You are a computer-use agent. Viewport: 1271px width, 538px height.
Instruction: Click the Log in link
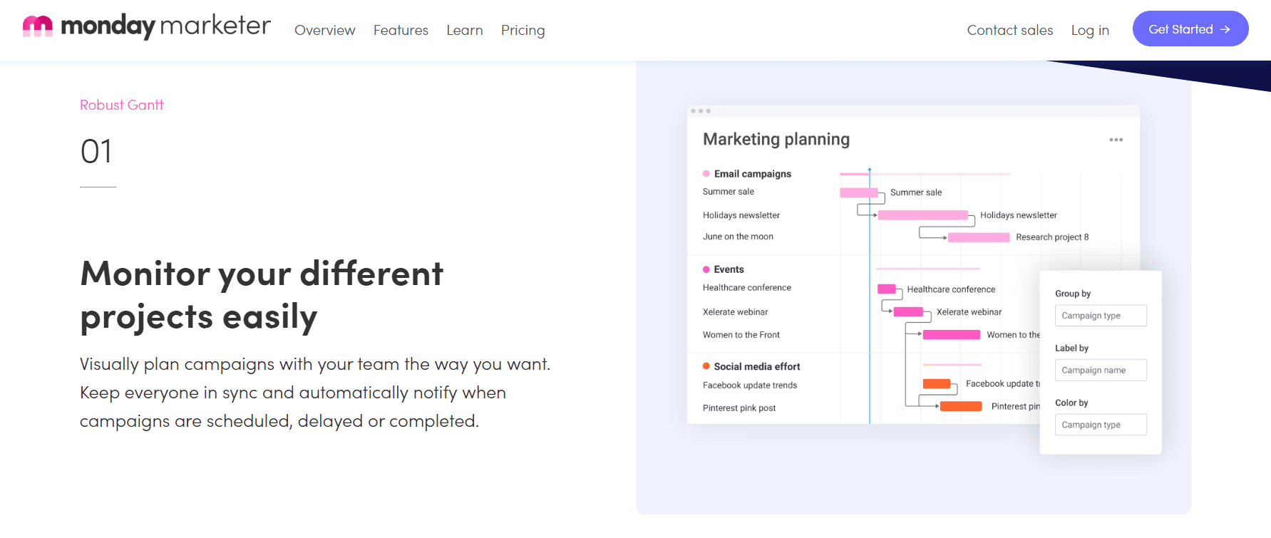coord(1090,30)
